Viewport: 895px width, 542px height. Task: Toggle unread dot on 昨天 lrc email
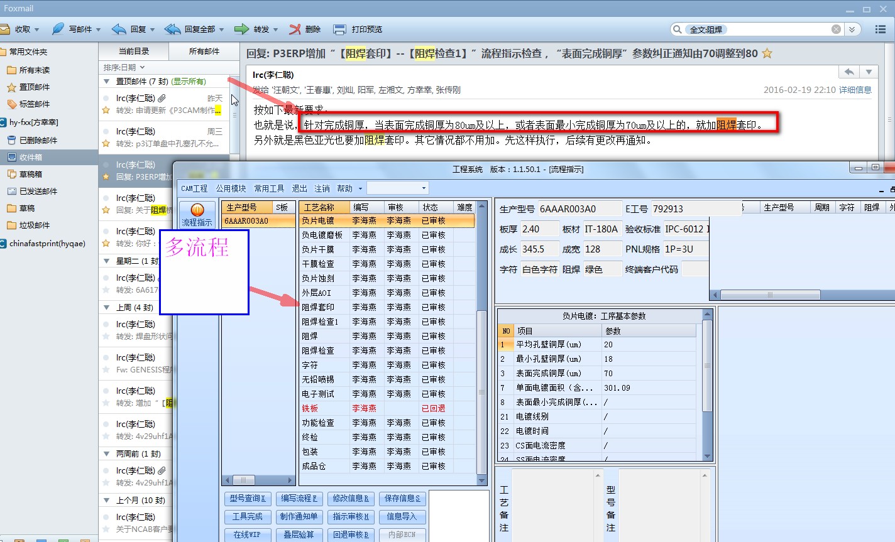tap(106, 98)
